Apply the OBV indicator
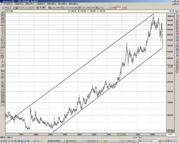179x143 pixels. [x=75, y=7]
